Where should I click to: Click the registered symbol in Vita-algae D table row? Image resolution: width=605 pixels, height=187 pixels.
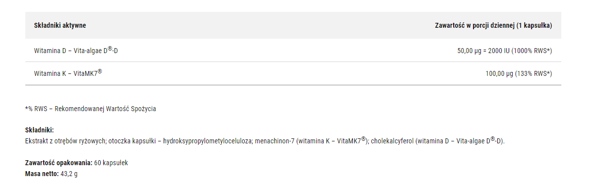[x=110, y=49]
